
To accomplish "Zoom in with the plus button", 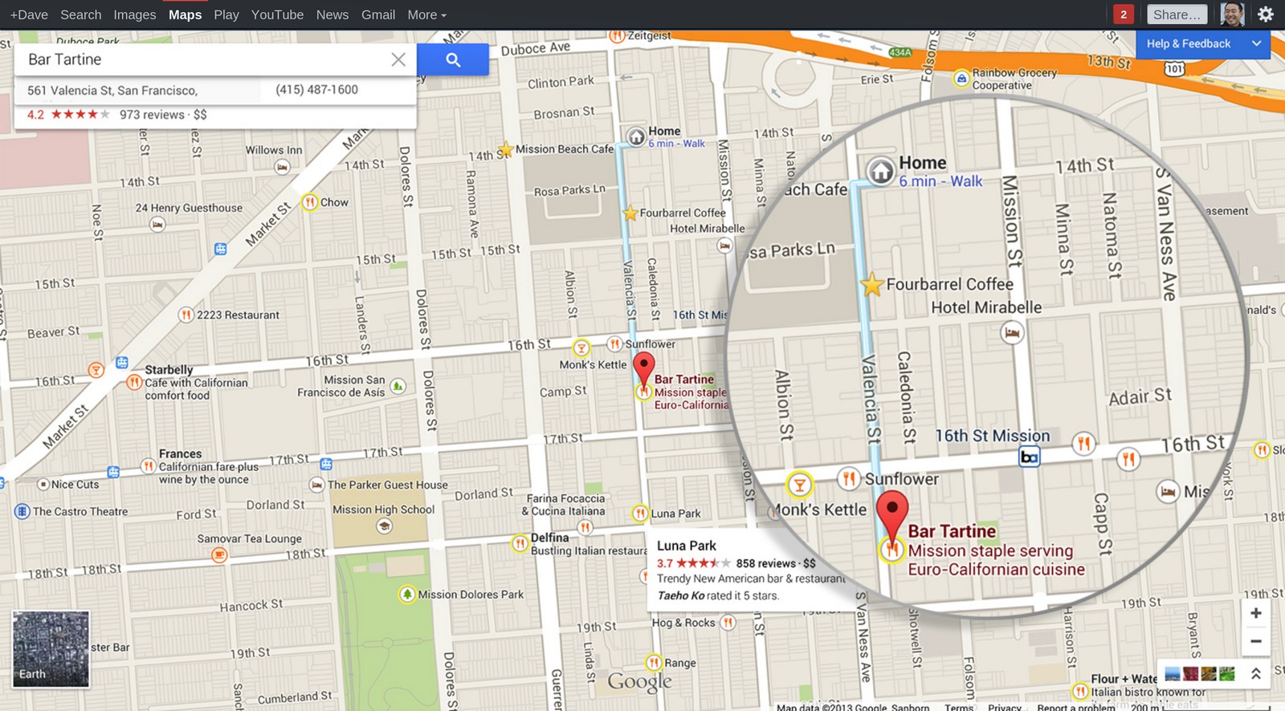I will [1256, 613].
